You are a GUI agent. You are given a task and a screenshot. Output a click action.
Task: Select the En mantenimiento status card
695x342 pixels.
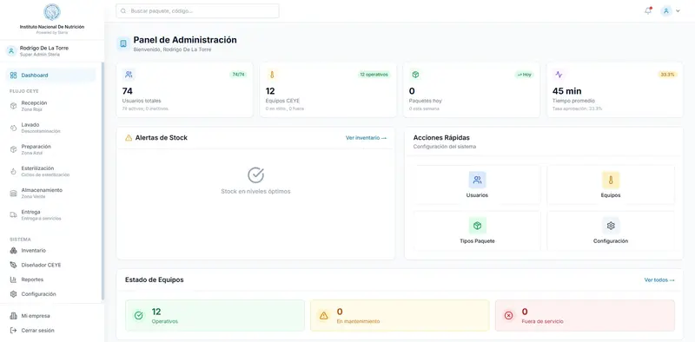click(400, 315)
